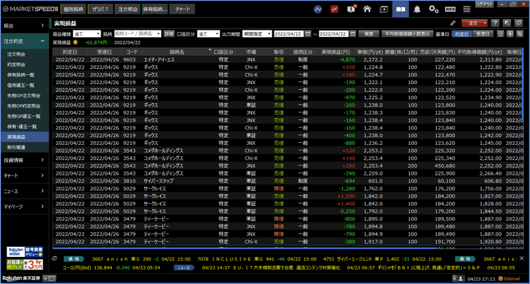
Task: Click the Rakuten Wallet banner
Action: [25, 252]
